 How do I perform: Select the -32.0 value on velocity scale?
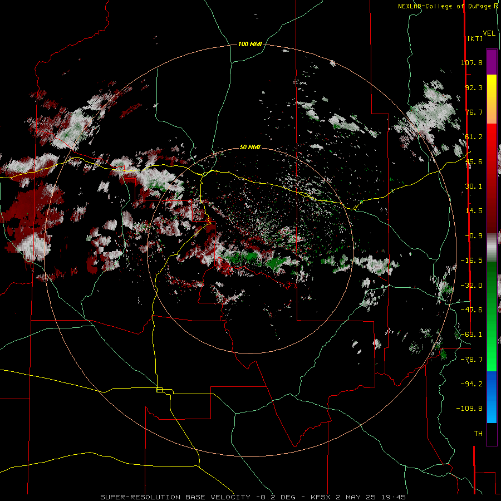tap(471, 286)
